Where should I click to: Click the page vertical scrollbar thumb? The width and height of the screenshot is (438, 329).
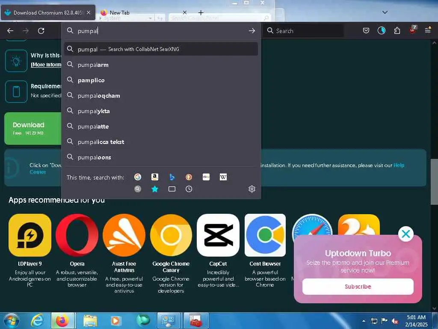(x=434, y=182)
